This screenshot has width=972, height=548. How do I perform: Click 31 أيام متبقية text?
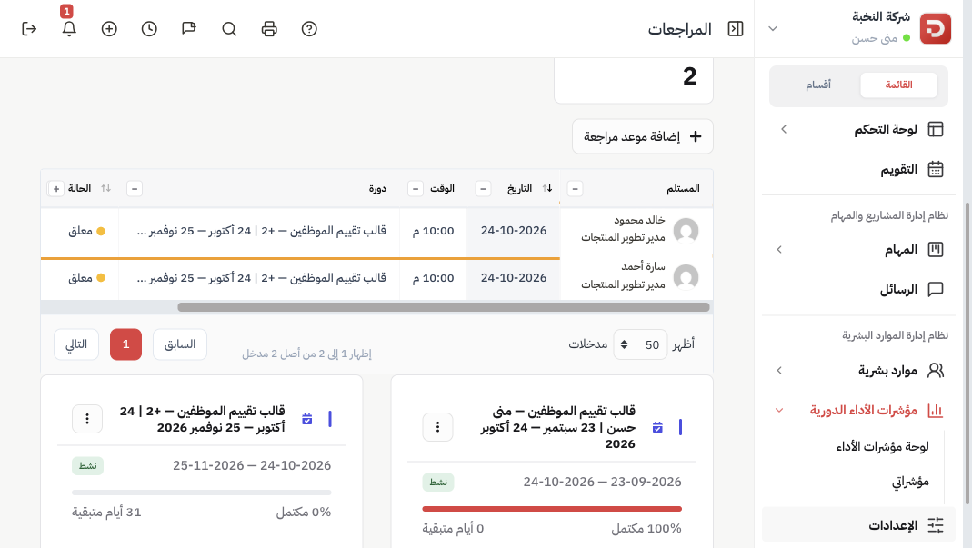[x=106, y=512]
